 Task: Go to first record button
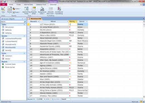pyautogui.click(x=34, y=99)
